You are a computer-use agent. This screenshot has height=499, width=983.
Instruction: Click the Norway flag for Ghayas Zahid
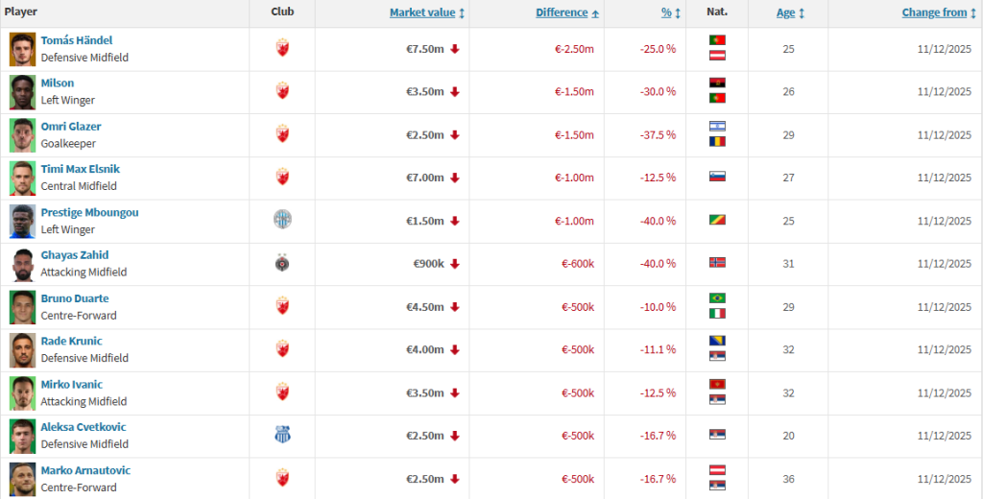pyautogui.click(x=717, y=263)
